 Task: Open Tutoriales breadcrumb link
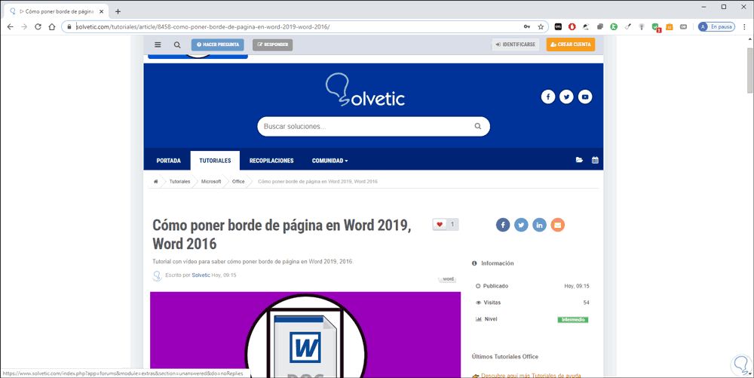(179, 182)
